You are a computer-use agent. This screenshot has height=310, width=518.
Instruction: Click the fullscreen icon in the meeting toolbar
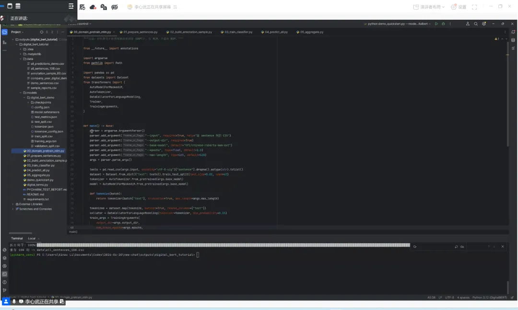(x=474, y=7)
